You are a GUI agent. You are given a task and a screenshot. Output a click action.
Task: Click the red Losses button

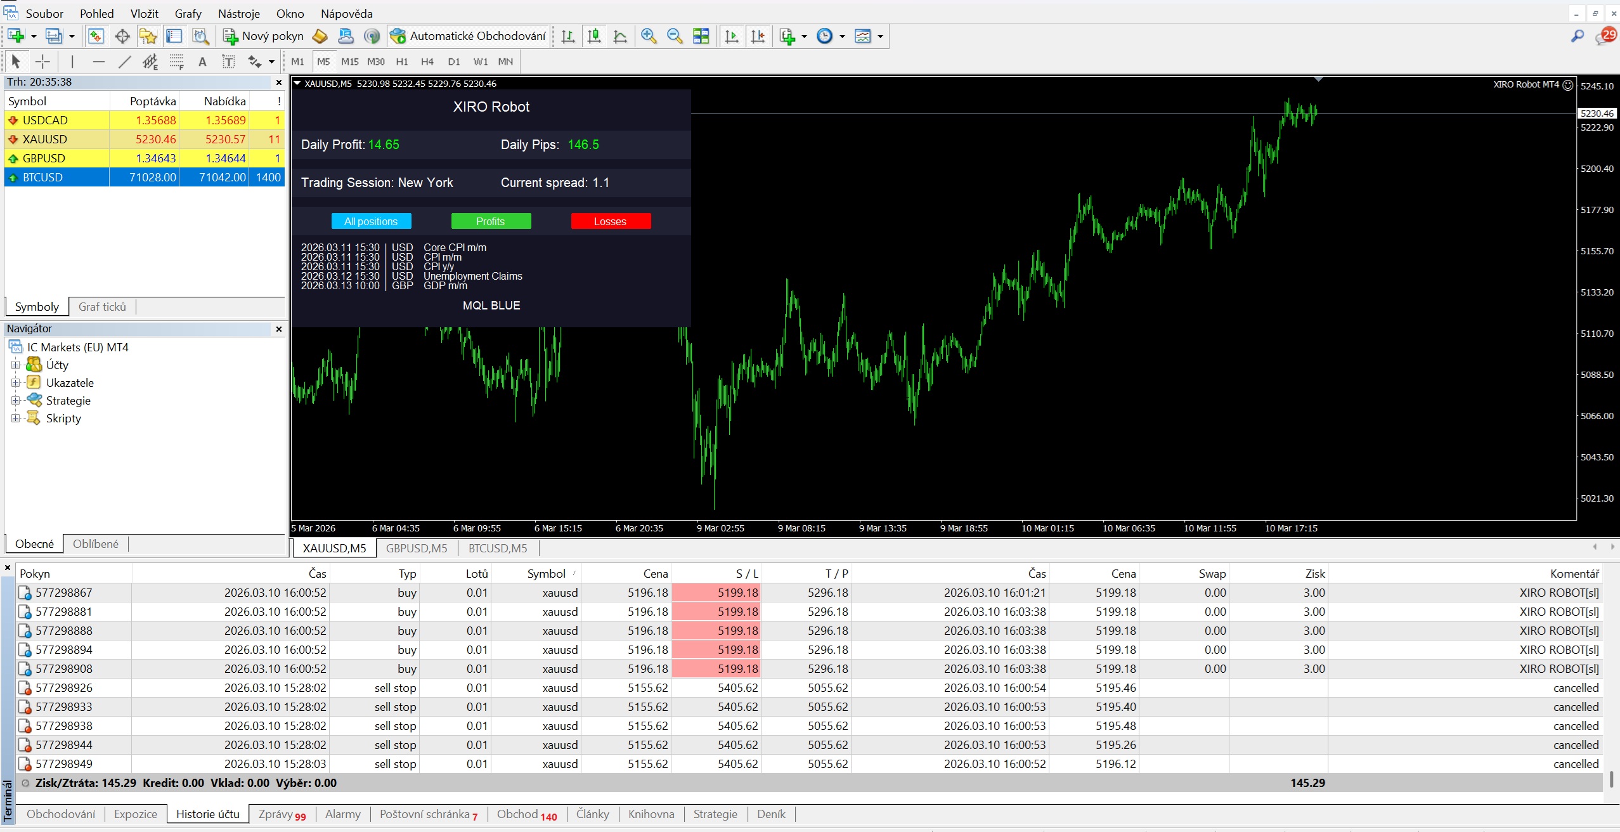[610, 221]
